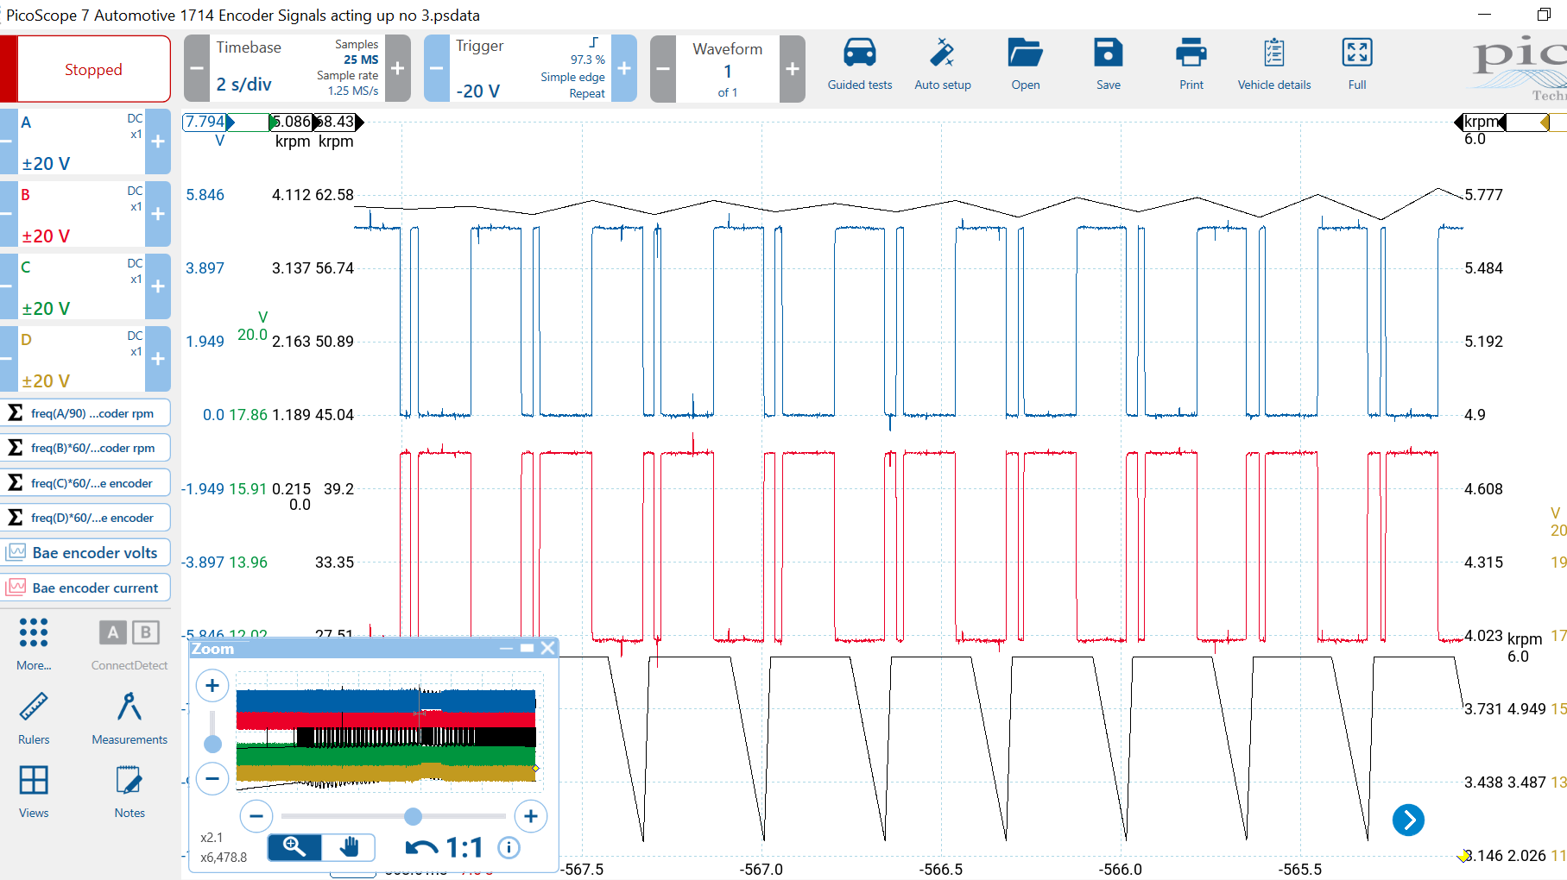This screenshot has width=1567, height=880.
Task: Edit the freq(A/90) encoder rpm math channel
Action: (x=86, y=412)
